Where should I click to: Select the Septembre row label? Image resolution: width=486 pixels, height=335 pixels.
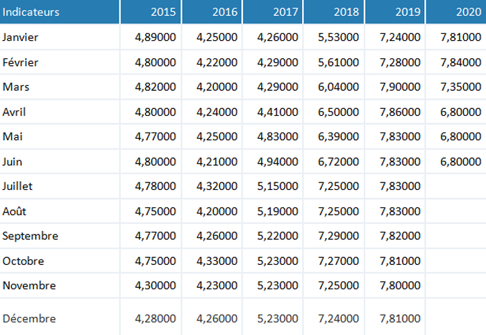coord(31,236)
